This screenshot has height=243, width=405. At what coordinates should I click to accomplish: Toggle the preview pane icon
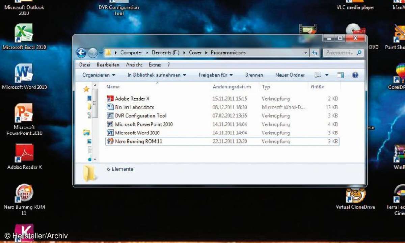tap(341, 75)
